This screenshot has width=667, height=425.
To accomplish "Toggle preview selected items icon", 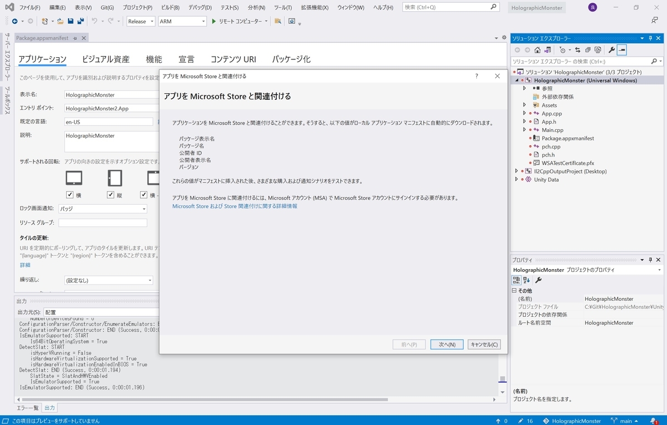I will 622,50.
